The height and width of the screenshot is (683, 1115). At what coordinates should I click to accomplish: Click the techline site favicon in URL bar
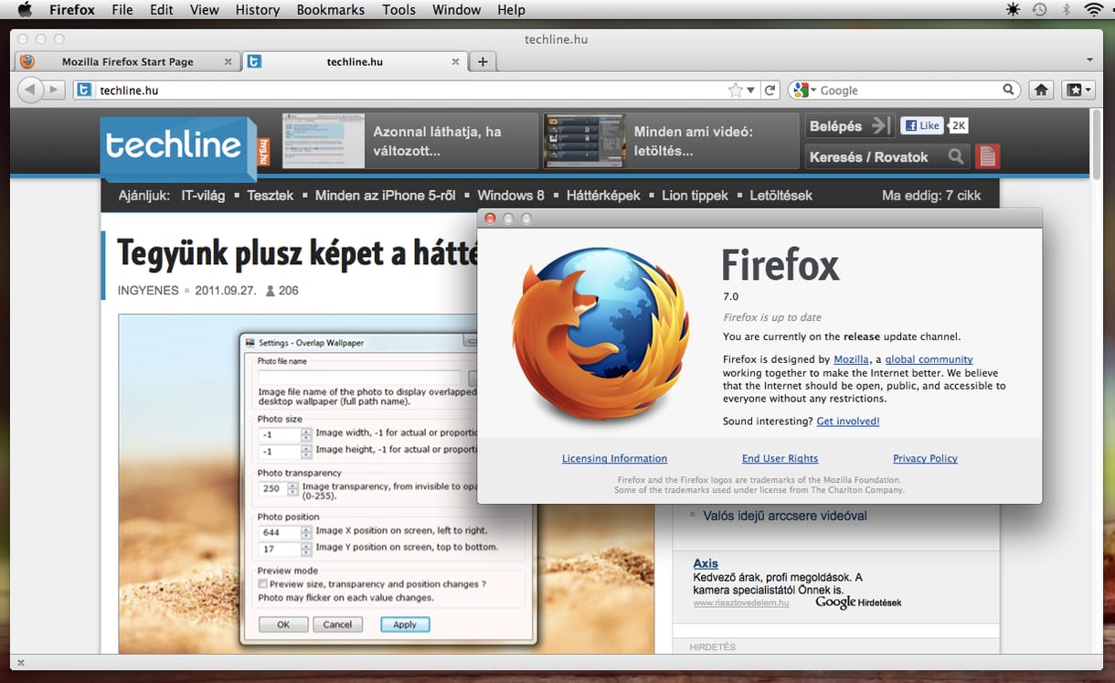pos(84,90)
